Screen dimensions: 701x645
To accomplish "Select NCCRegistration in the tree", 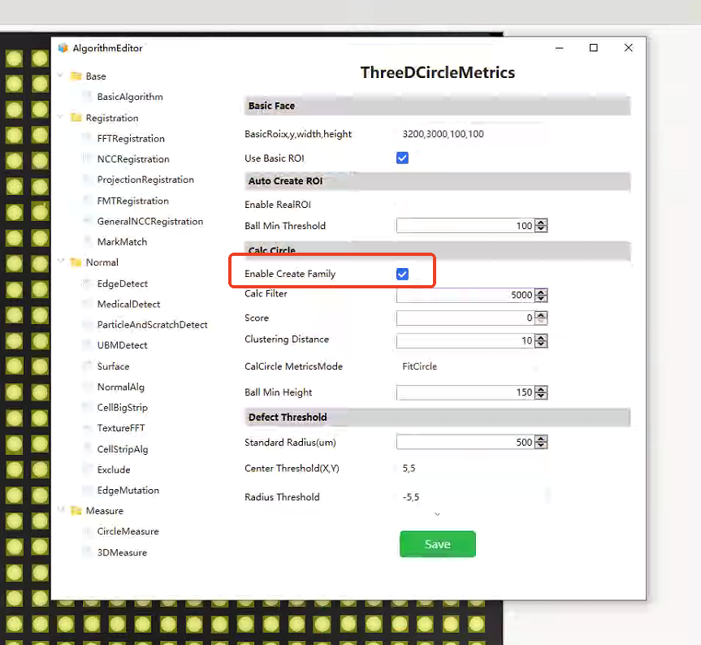I will click(133, 159).
